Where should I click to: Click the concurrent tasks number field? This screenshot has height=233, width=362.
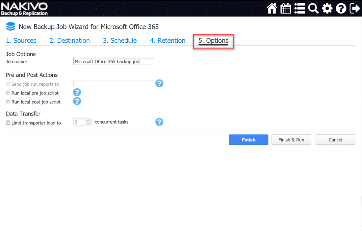click(80, 122)
